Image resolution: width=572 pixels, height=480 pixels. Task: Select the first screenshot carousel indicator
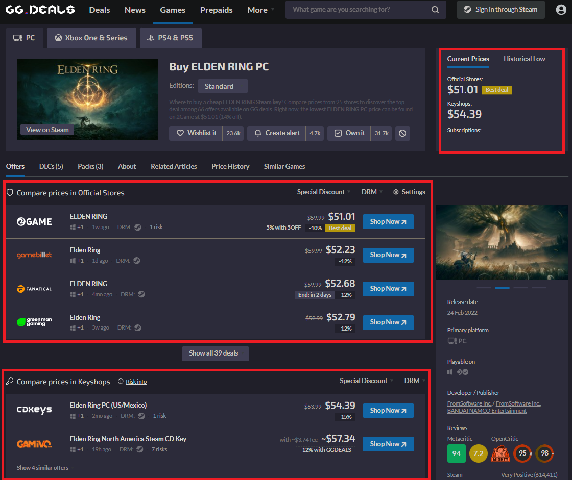point(484,288)
